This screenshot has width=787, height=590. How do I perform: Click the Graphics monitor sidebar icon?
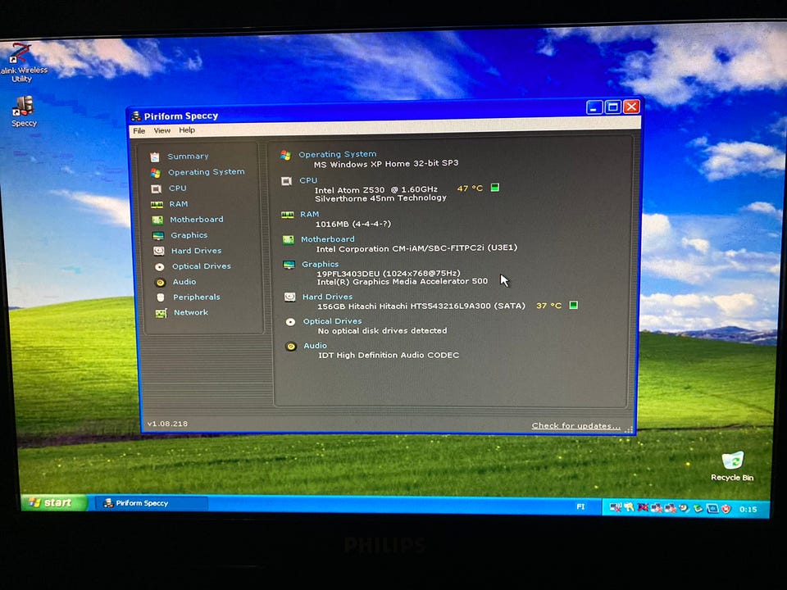158,235
